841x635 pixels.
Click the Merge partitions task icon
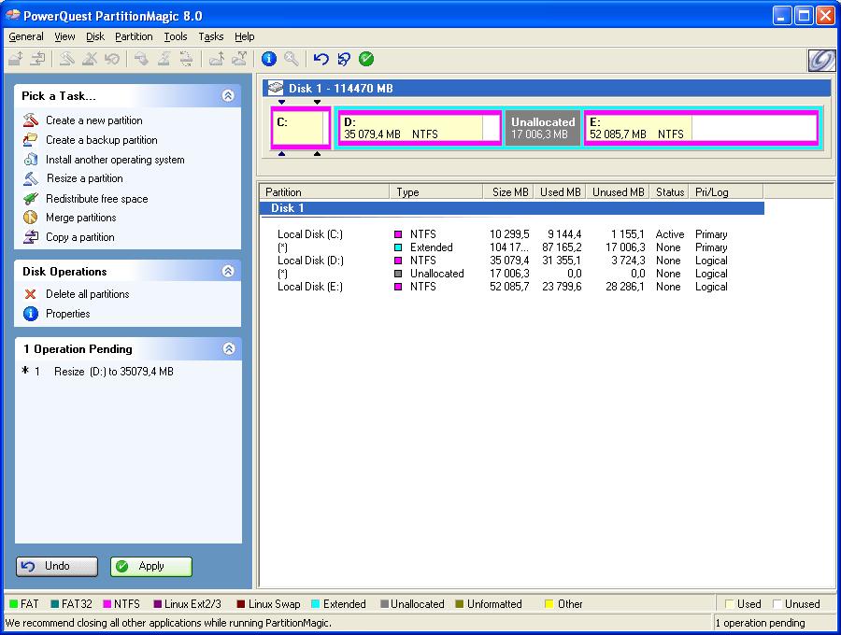(31, 217)
